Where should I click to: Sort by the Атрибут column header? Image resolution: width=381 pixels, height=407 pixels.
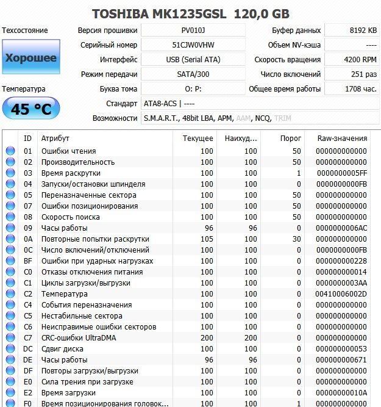point(105,139)
